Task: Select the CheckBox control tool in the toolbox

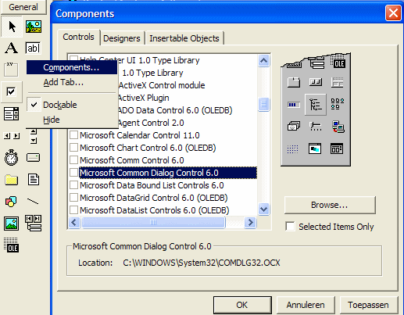Action: (x=11, y=91)
